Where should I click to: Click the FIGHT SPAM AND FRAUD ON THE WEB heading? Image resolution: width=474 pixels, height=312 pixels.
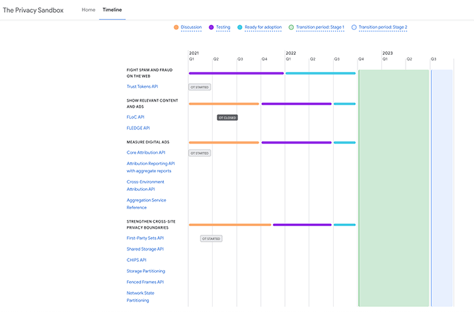pos(150,73)
